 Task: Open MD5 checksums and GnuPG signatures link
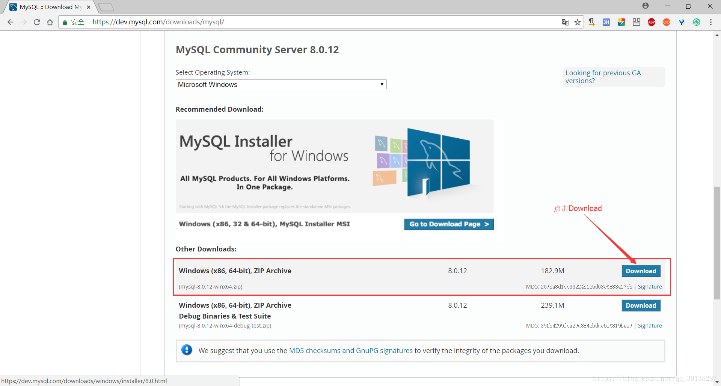pos(351,350)
